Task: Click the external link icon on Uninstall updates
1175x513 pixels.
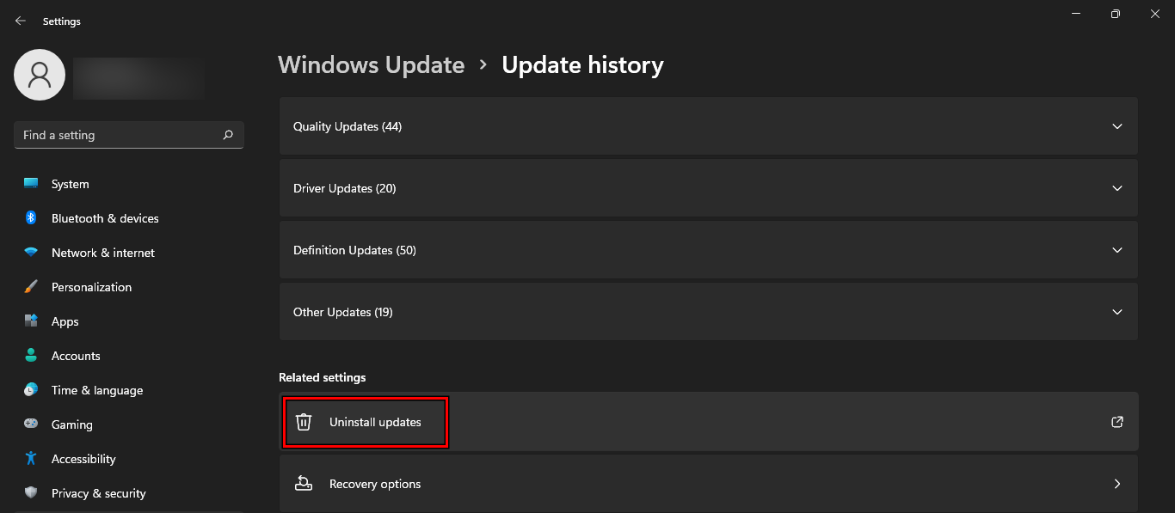Action: tap(1117, 421)
